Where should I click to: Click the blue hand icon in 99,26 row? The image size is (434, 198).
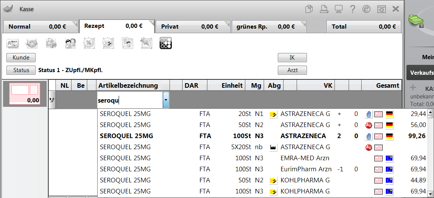[x=369, y=136]
